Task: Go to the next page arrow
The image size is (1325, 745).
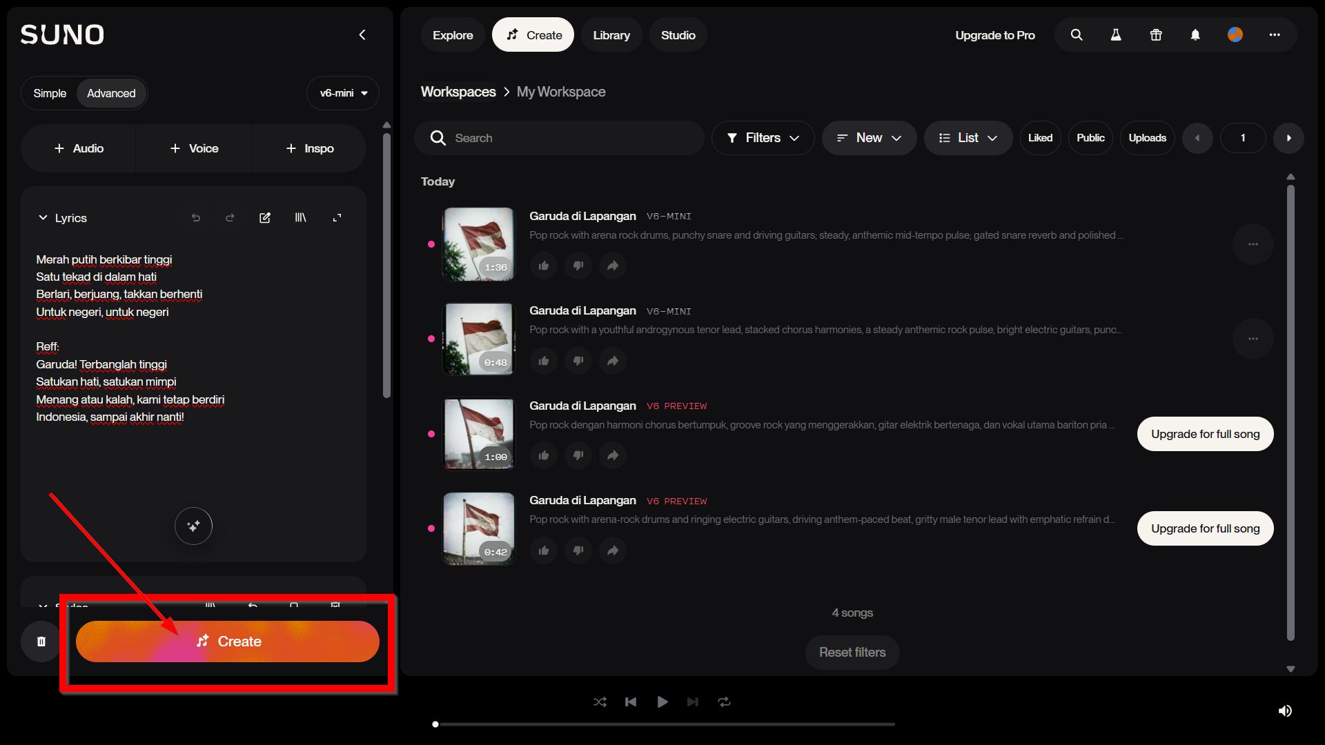Action: 1288,138
